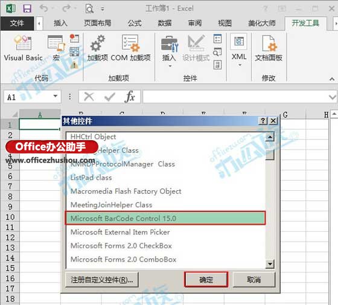Viewport: 338px width, 305px height.
Task: Open the 文件 menu
Action: (17, 23)
